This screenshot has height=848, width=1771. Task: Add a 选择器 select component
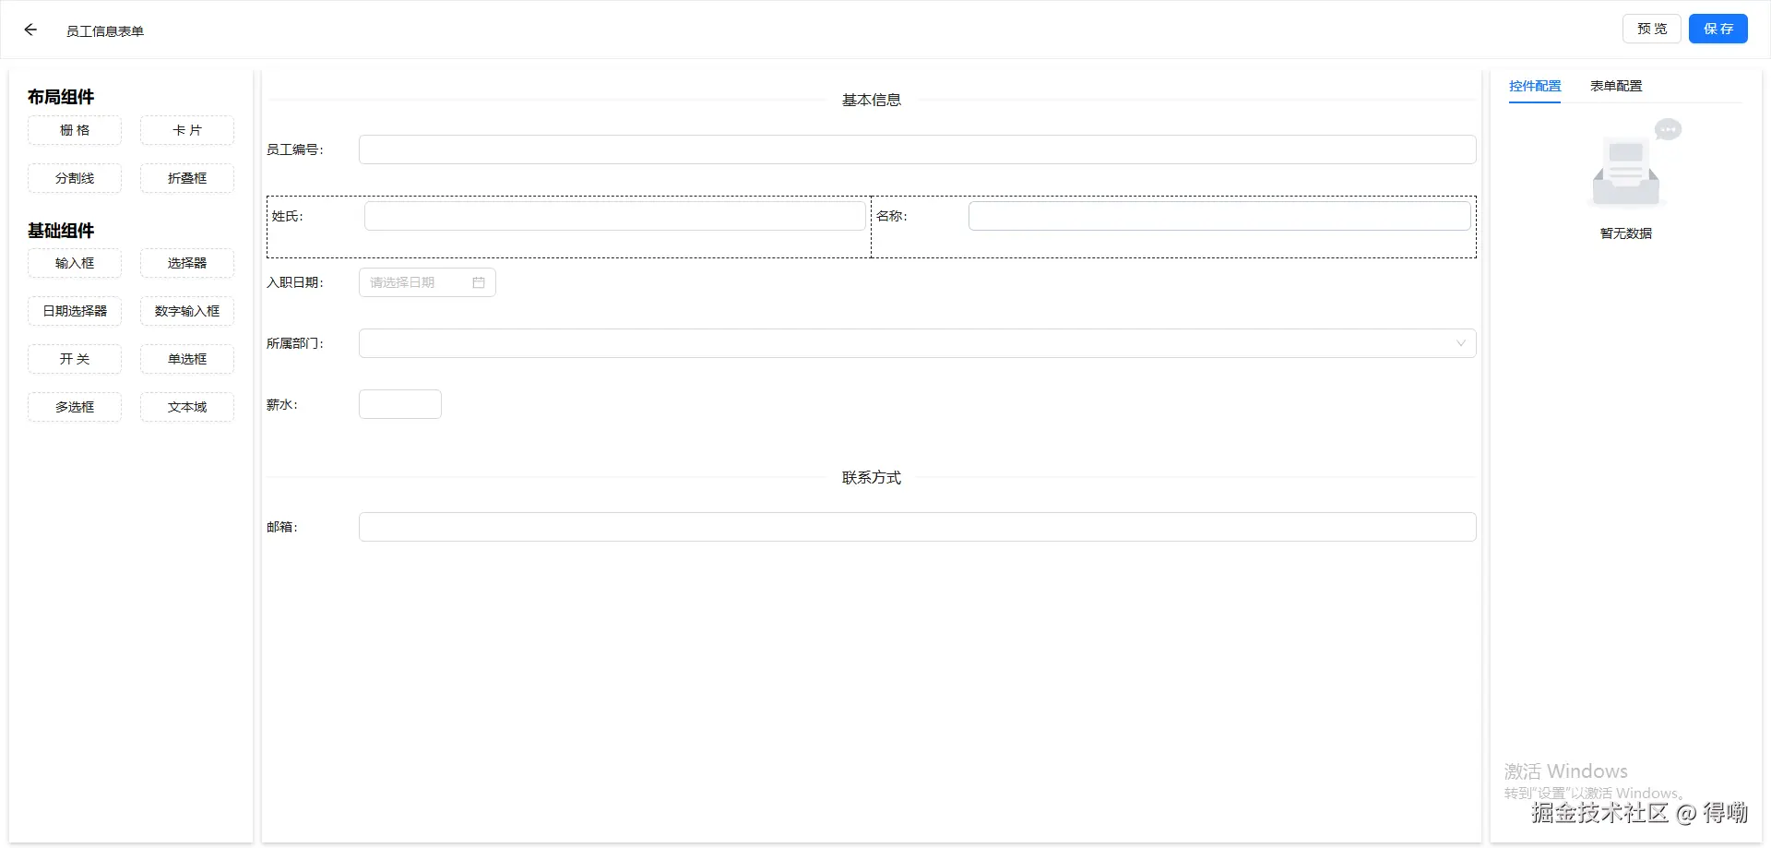(x=187, y=263)
